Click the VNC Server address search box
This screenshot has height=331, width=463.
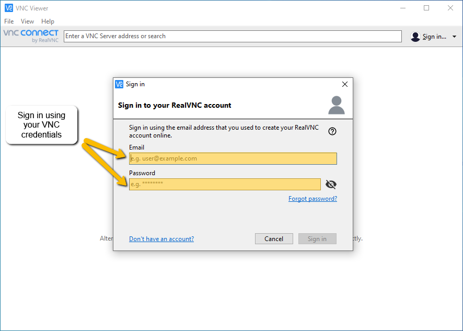(233, 36)
